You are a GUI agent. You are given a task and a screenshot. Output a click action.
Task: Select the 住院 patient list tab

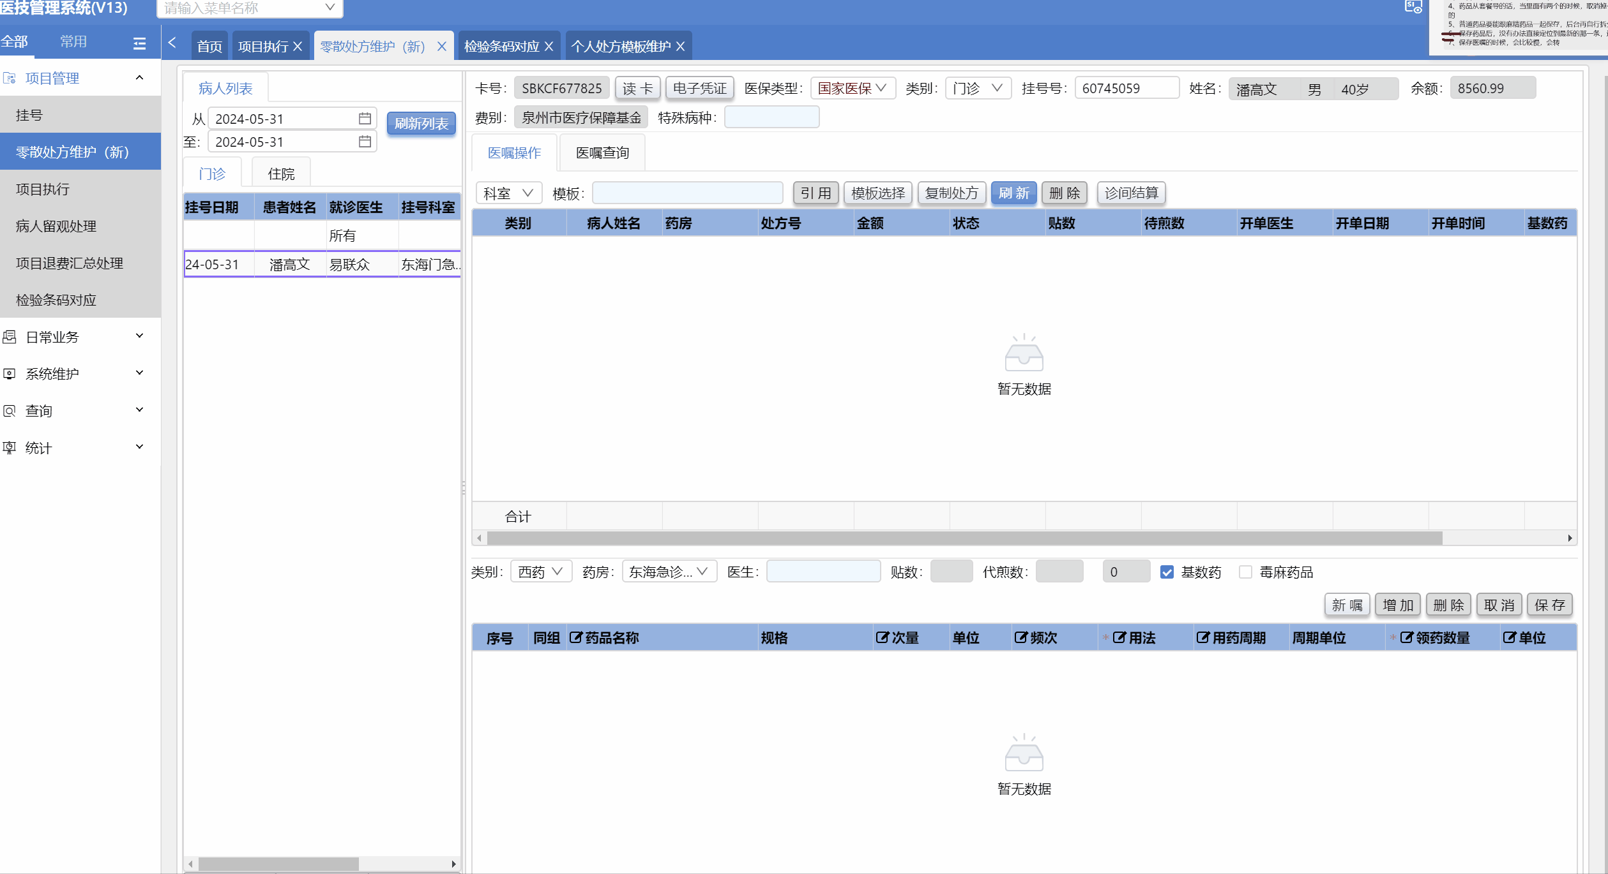tap(281, 174)
